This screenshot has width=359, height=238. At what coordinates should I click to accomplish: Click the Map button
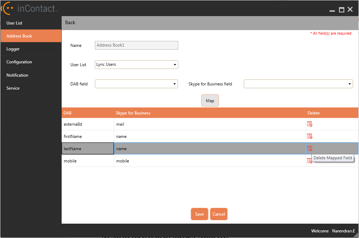[x=210, y=101]
